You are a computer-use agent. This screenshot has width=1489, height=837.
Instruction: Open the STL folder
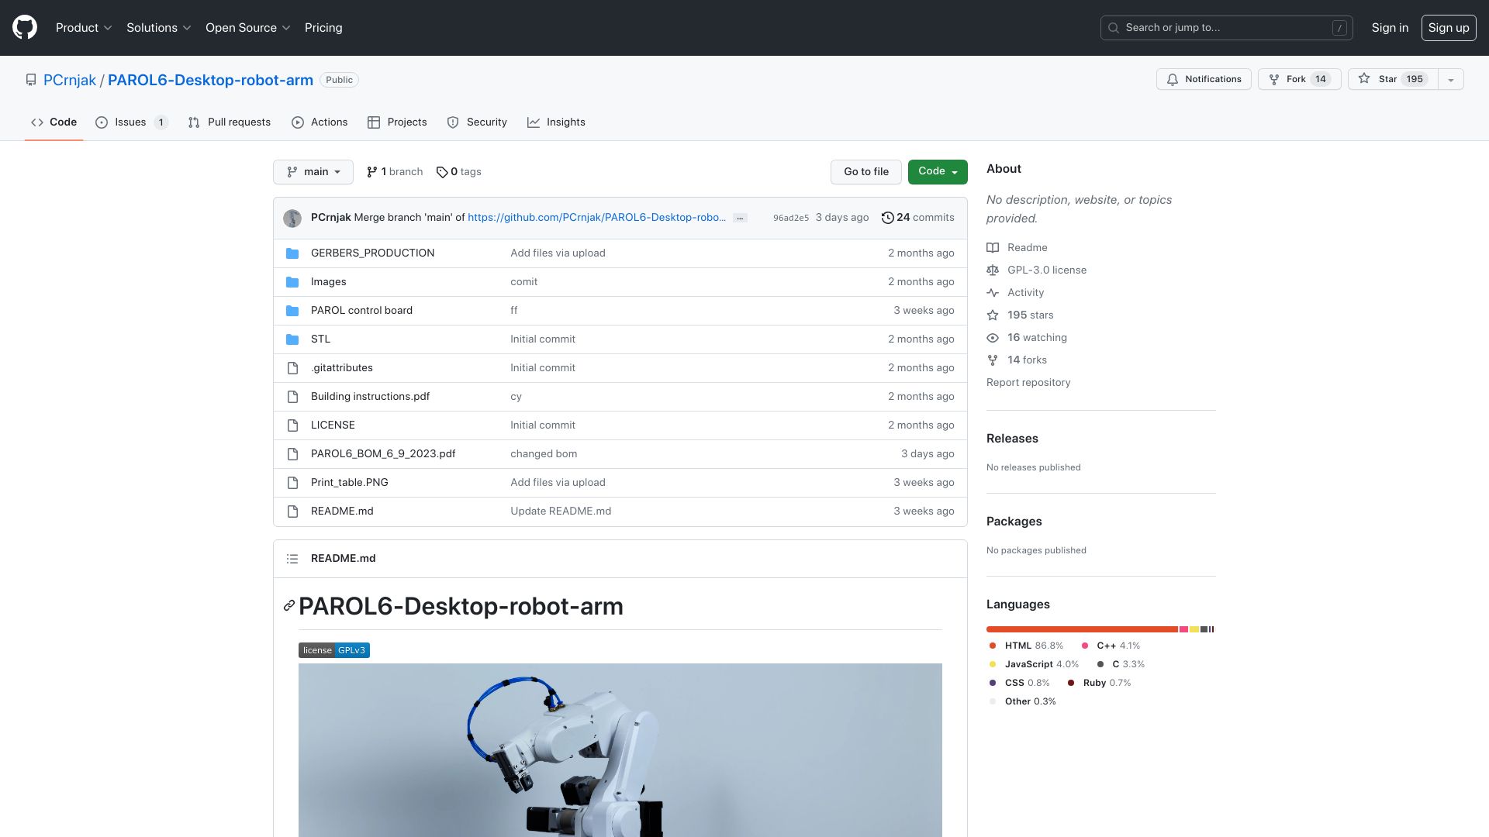(320, 339)
